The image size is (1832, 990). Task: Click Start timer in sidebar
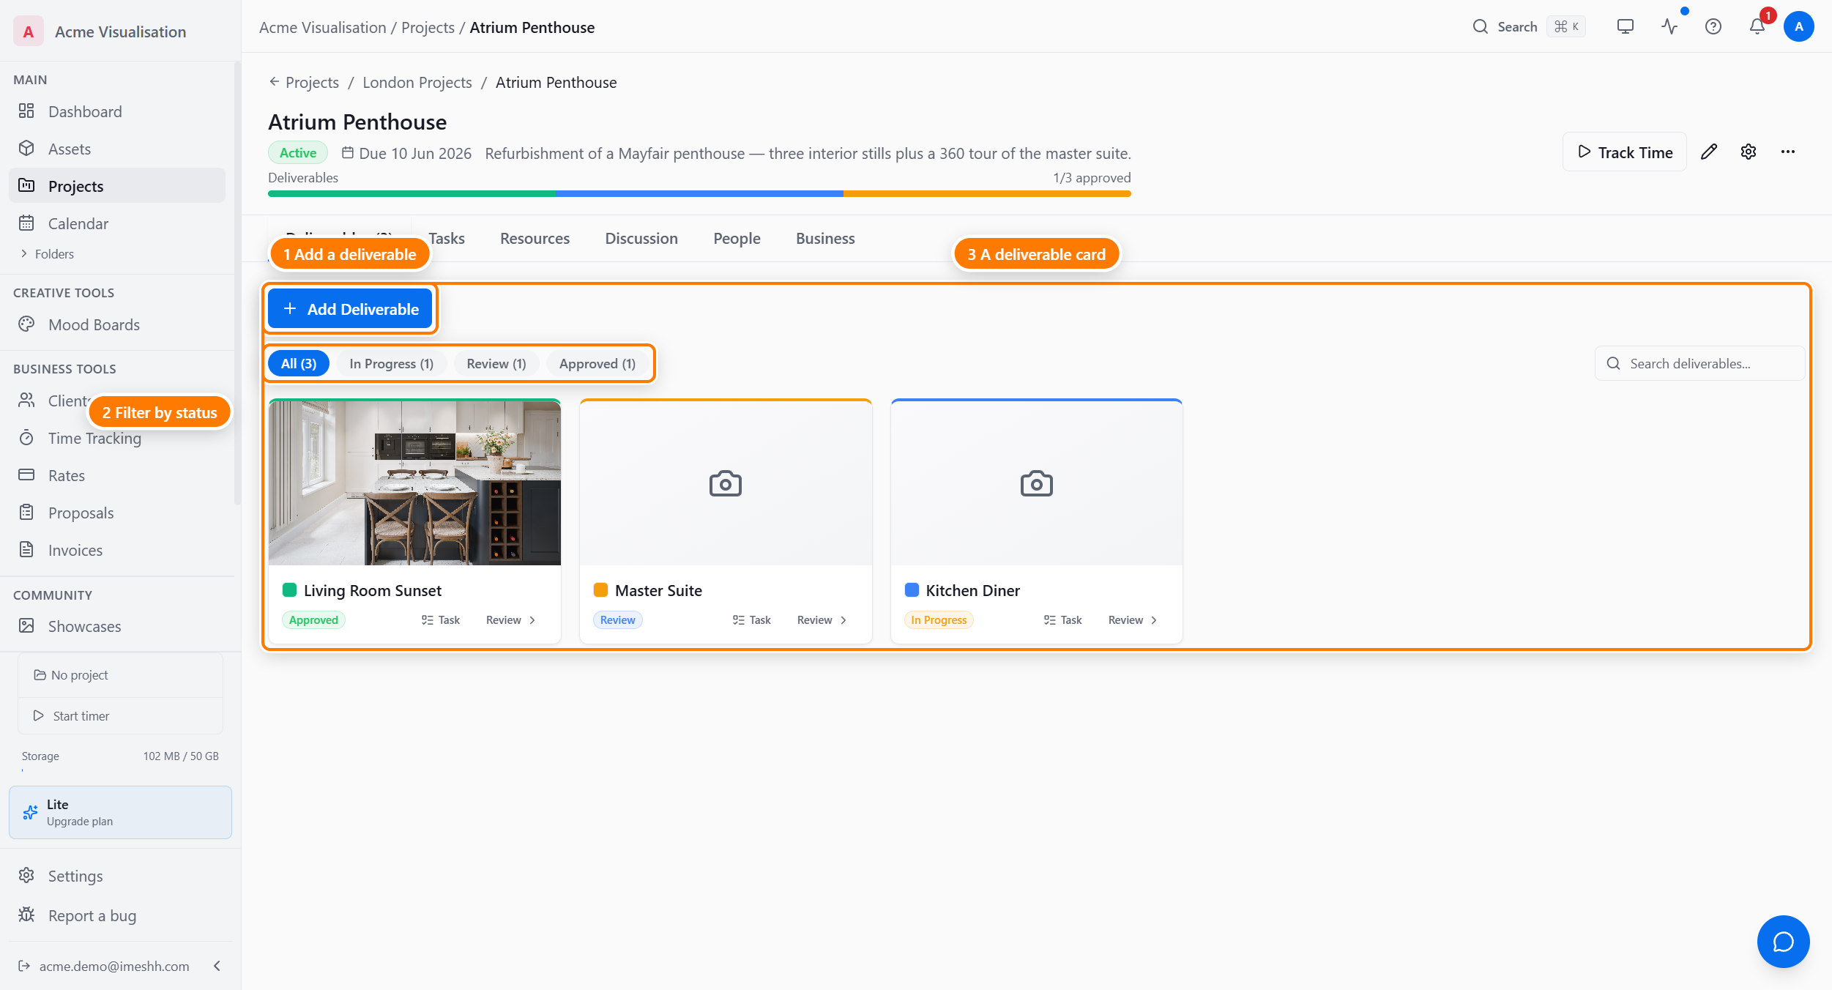[120, 716]
